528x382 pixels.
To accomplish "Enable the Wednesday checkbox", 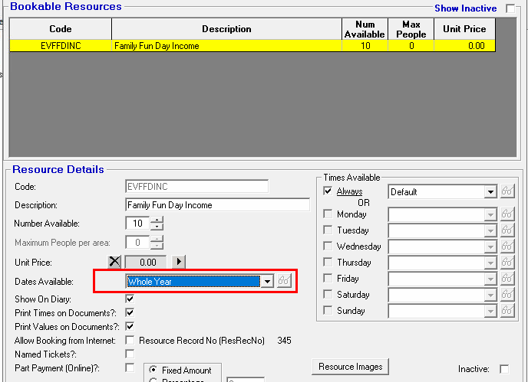I will pos(328,246).
